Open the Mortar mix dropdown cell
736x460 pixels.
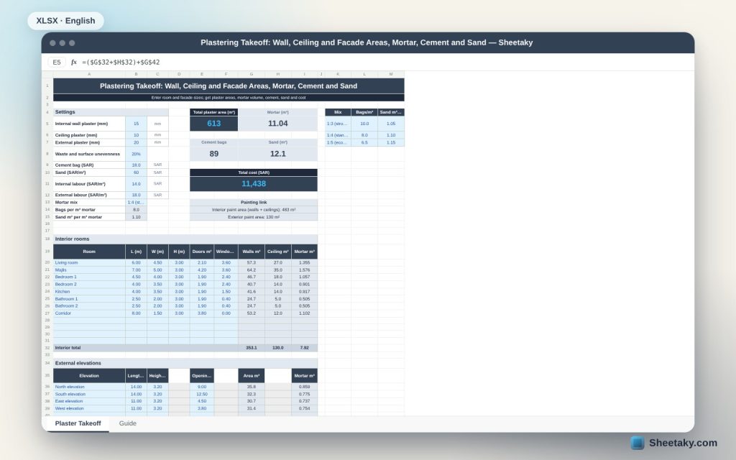(x=136, y=202)
